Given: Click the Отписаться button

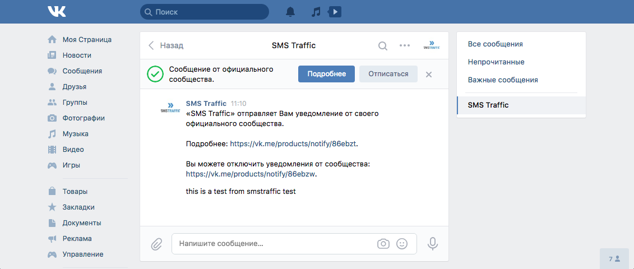Looking at the screenshot, I should [388, 74].
